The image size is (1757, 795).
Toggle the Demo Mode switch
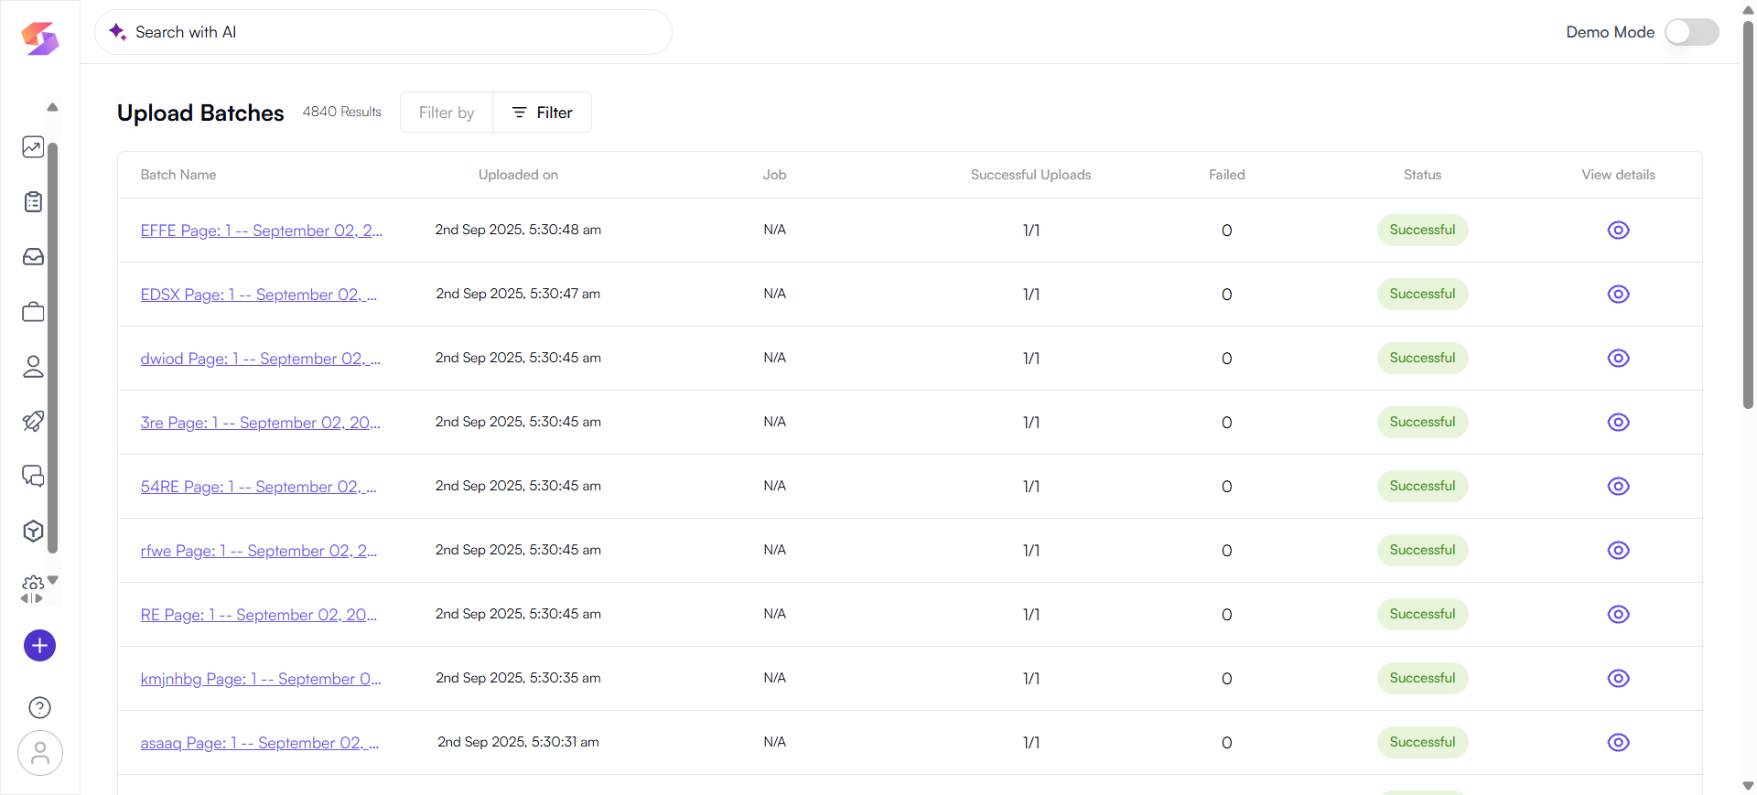[1690, 32]
